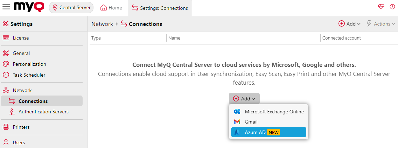Viewport: 398px width, 148px height.
Task: Select the Settings: Connections tab
Action: pyautogui.click(x=160, y=8)
